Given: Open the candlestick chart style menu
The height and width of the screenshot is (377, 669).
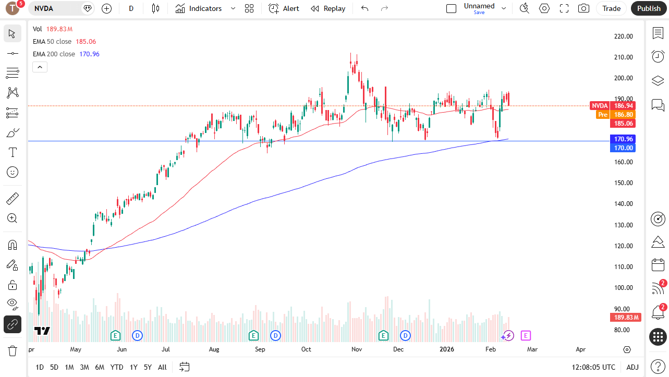Looking at the screenshot, I should 155,8.
